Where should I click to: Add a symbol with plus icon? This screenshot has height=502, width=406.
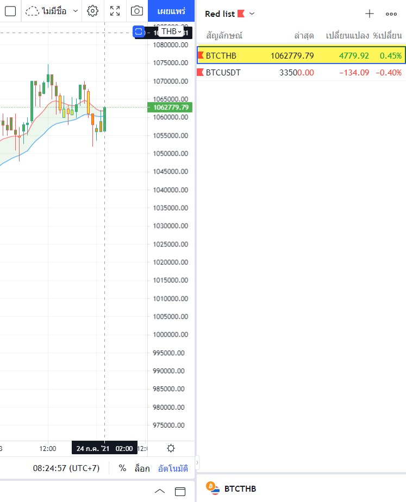click(x=370, y=14)
